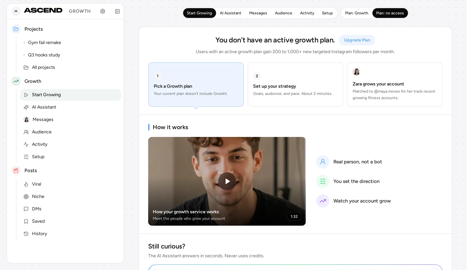Open the Set up your strategy card

295,84
